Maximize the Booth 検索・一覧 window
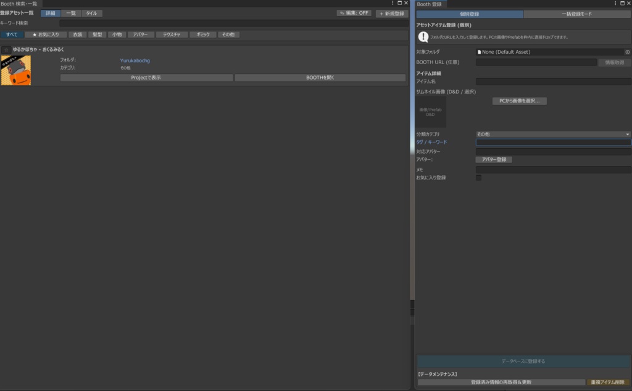This screenshot has width=632, height=391. [399, 3]
